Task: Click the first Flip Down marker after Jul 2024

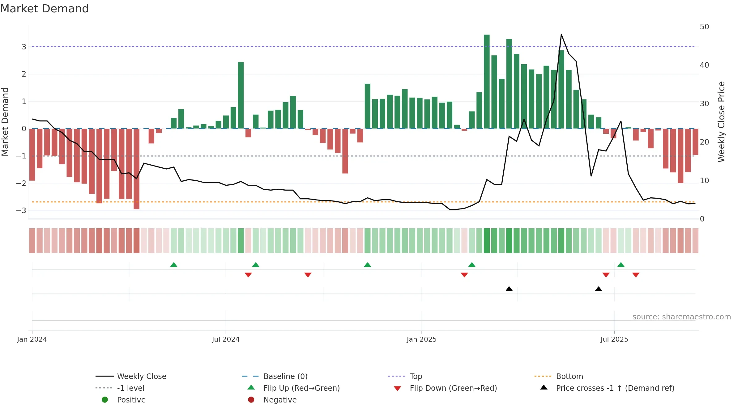Action: [248, 275]
